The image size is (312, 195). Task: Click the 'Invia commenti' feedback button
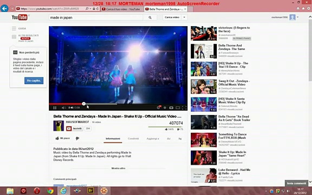296,183
